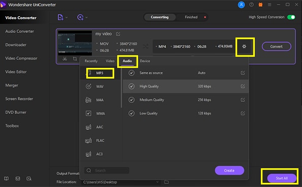Image resolution: width=302 pixels, height=187 pixels.
Task: Switch to the Finished tab
Action: pos(191,17)
